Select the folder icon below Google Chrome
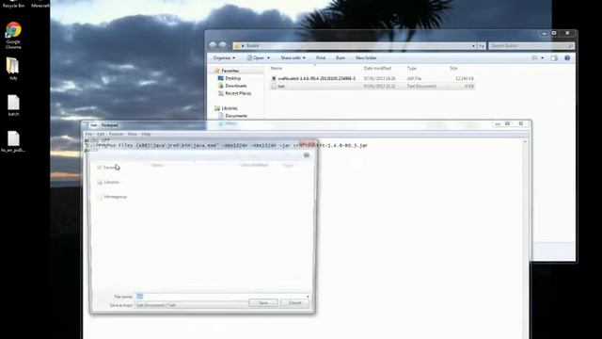 (13, 69)
